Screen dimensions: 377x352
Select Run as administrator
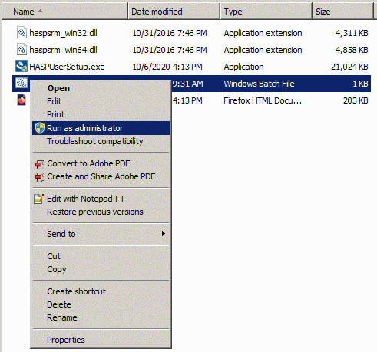tap(101, 128)
